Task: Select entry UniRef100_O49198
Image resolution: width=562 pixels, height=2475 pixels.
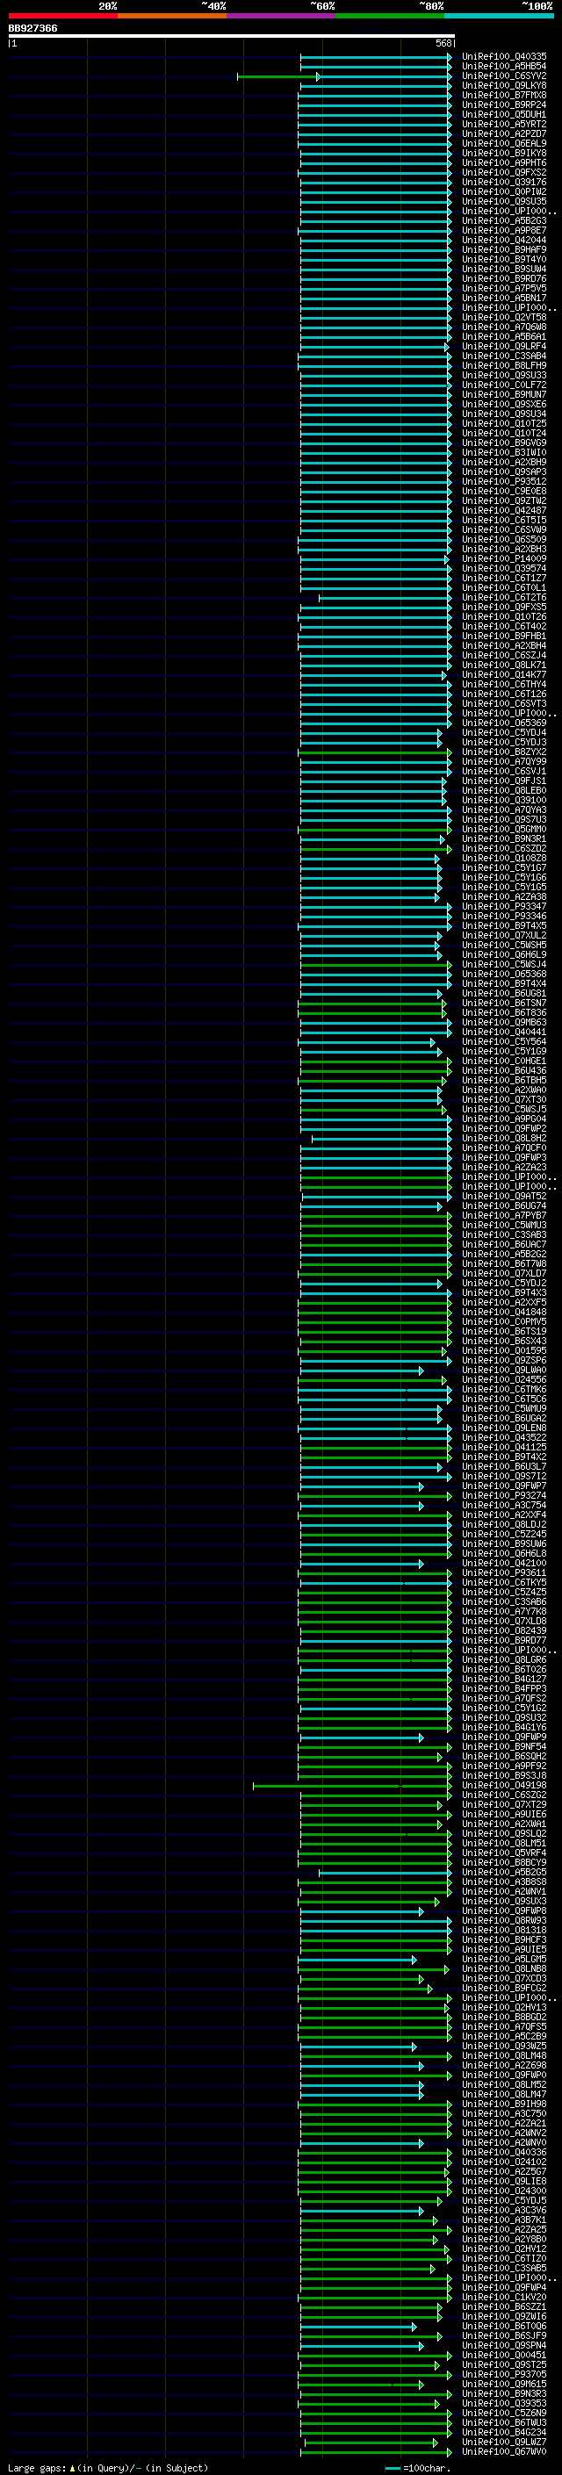Action: pyautogui.click(x=504, y=1786)
